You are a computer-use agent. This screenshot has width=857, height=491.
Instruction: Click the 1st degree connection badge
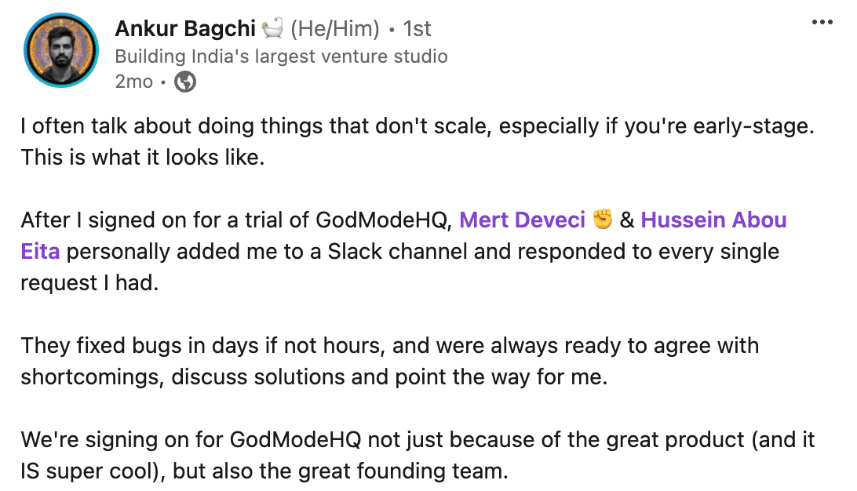(x=417, y=30)
